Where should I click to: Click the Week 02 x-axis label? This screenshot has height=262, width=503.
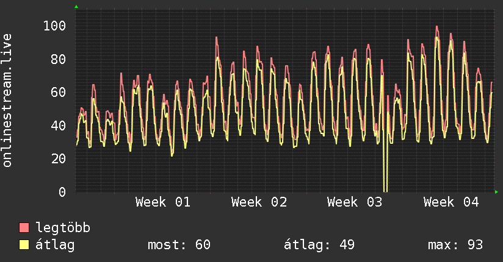tap(259, 202)
